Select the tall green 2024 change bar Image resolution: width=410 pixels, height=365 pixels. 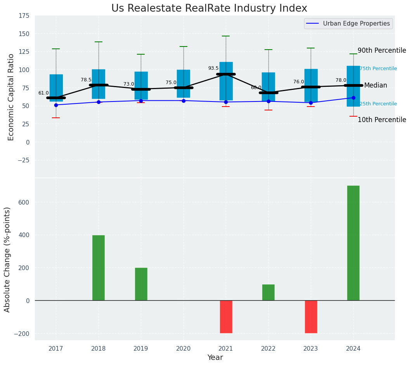(353, 243)
